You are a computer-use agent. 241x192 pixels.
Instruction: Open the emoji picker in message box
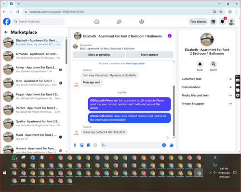[x=164, y=145]
